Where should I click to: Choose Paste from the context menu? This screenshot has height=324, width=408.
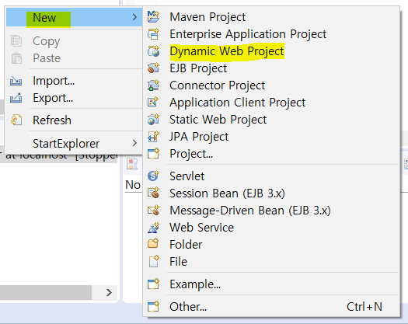click(x=74, y=58)
